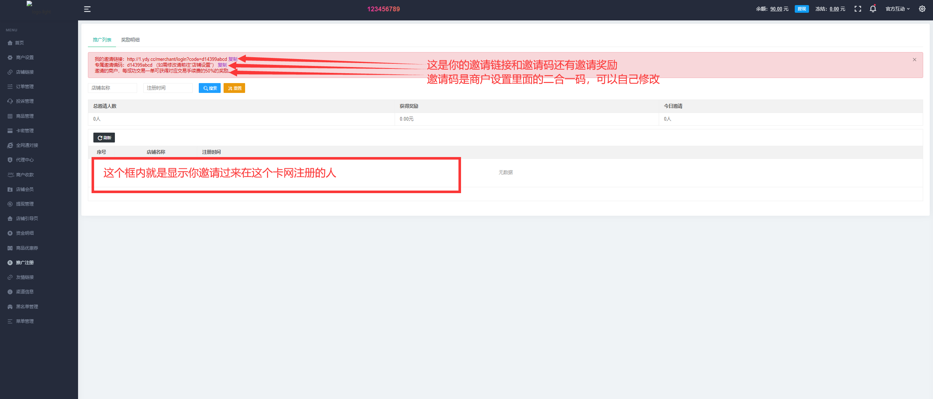The height and width of the screenshot is (399, 933).
Task: Click the 刷新 refresh button
Action: [104, 138]
